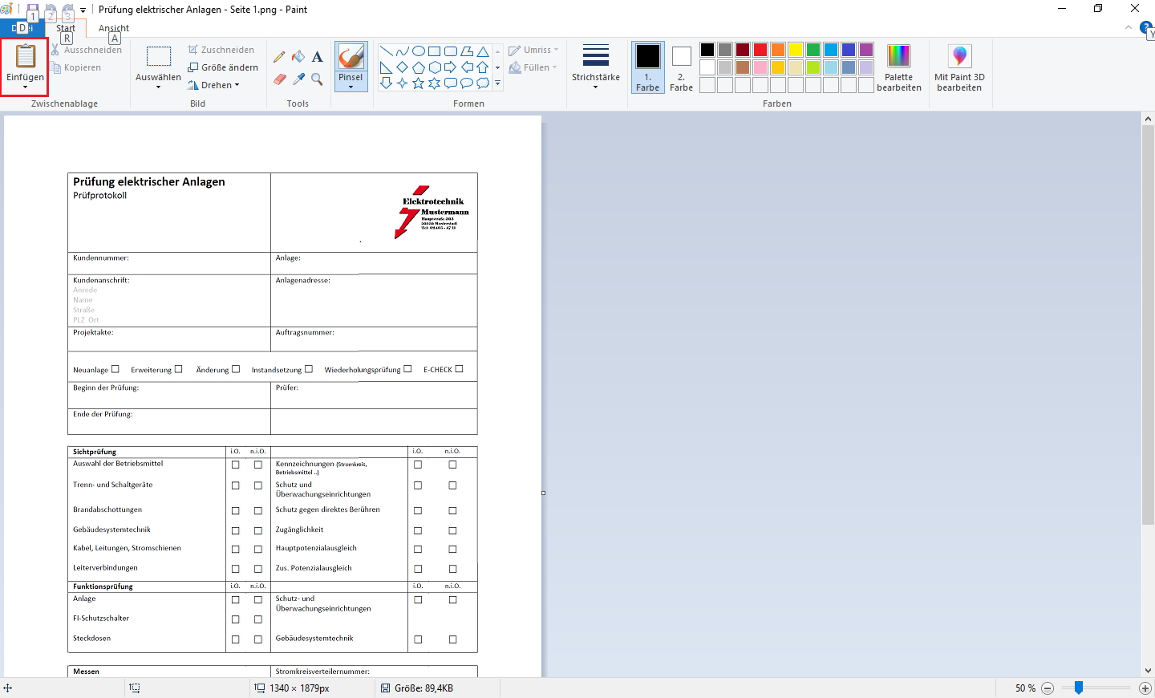The image size is (1155, 698).
Task: Expand the Strichstärke line width menu
Action: [595, 67]
